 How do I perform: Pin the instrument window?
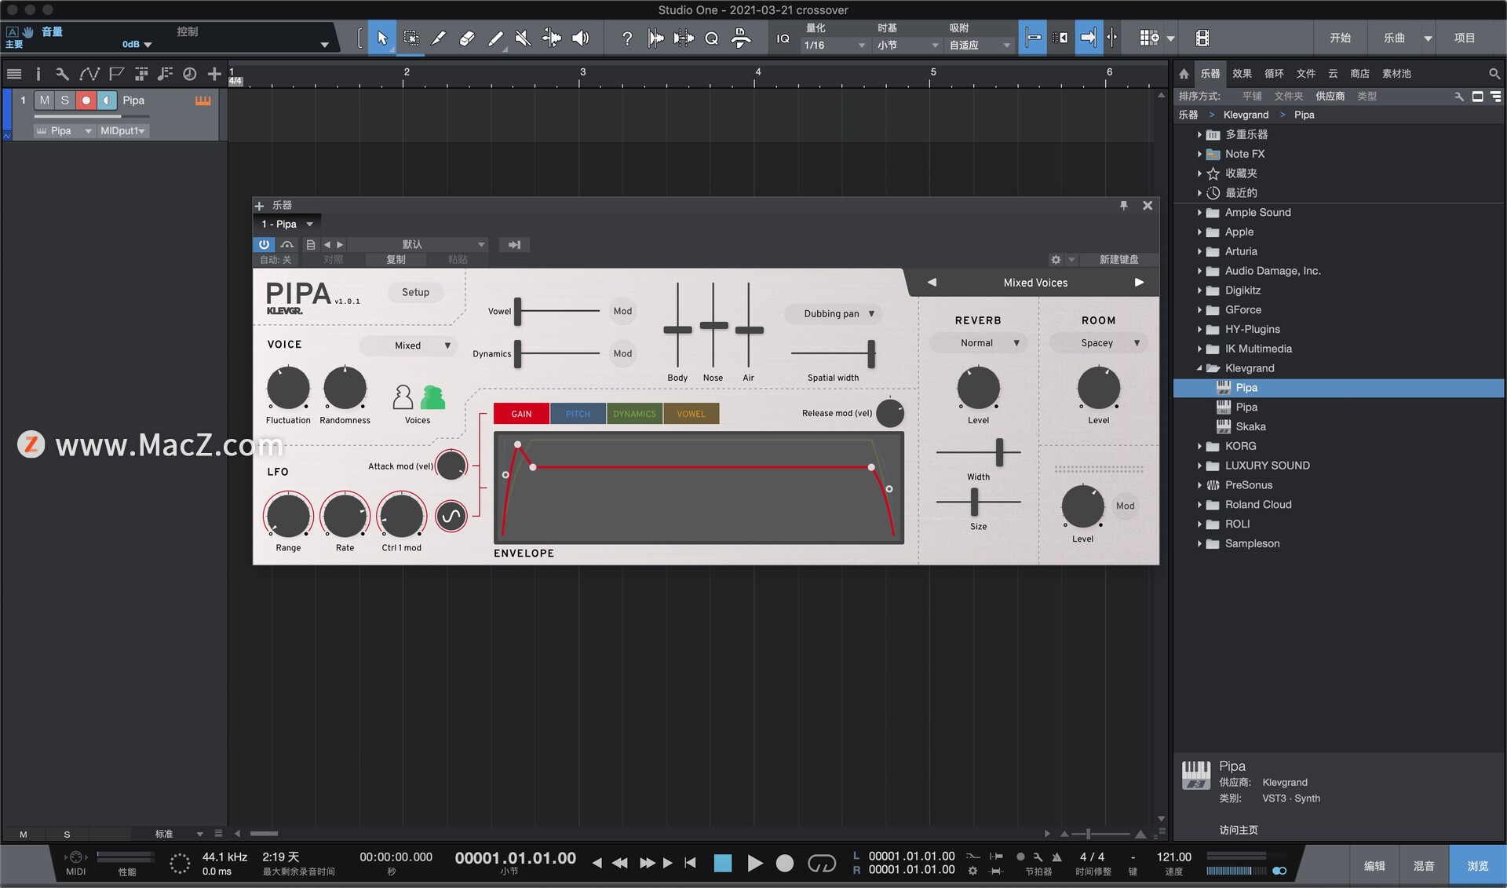click(x=1123, y=205)
